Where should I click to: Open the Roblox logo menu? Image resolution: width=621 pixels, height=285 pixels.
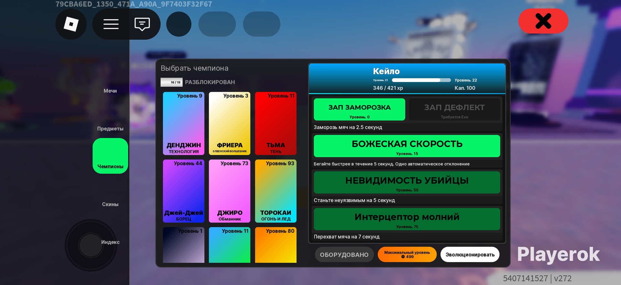pyautogui.click(x=71, y=24)
